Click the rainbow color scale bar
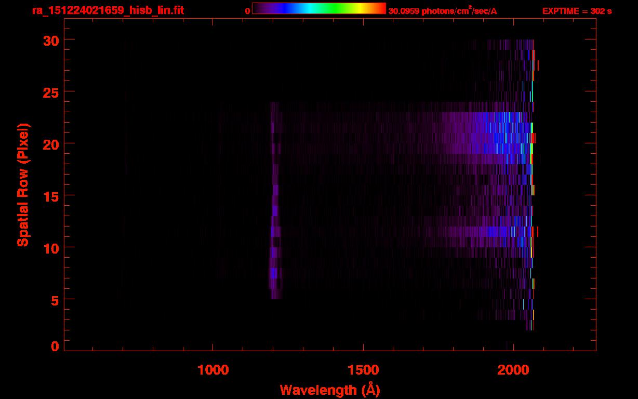The width and height of the screenshot is (638, 399). tap(319, 9)
